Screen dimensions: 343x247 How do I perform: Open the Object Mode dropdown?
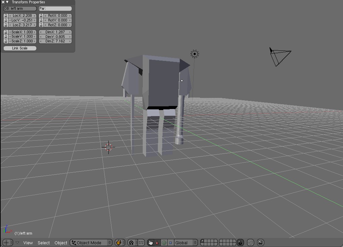pos(91,243)
